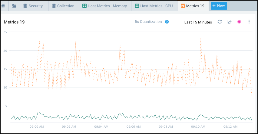Click the 09:04 AM time axis label

point(101,126)
